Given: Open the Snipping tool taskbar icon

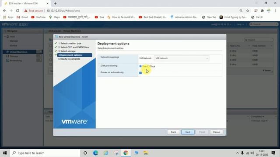Looking at the screenshot, I should 116,153.
